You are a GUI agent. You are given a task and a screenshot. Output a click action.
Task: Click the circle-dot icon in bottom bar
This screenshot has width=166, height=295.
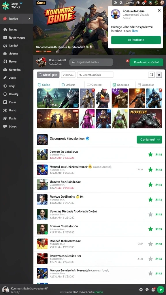[141, 290]
